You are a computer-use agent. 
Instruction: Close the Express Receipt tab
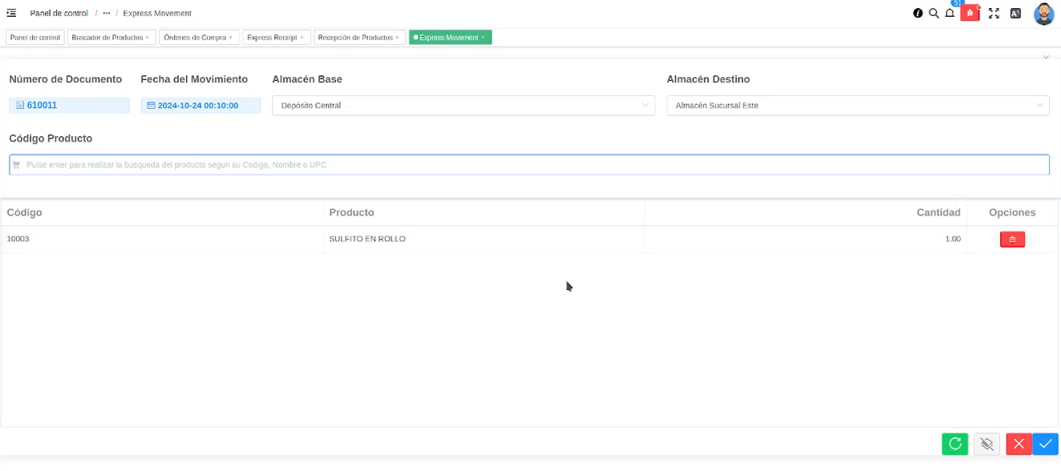(x=302, y=38)
